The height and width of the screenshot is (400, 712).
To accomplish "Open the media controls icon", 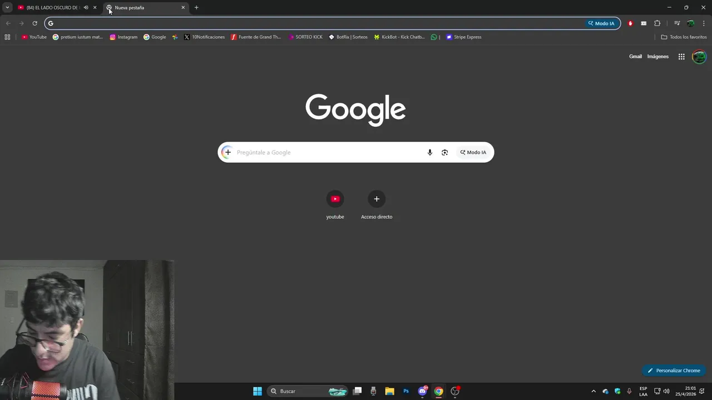I will click(x=677, y=23).
